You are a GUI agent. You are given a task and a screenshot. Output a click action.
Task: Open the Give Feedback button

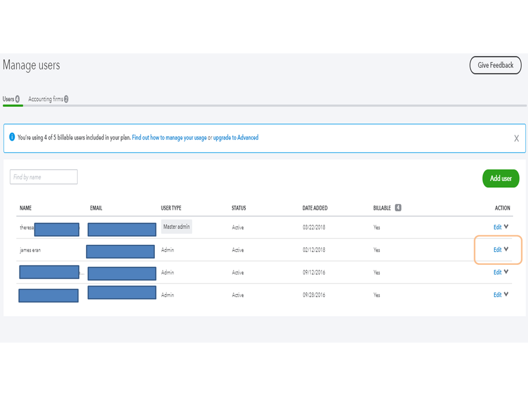pos(495,66)
